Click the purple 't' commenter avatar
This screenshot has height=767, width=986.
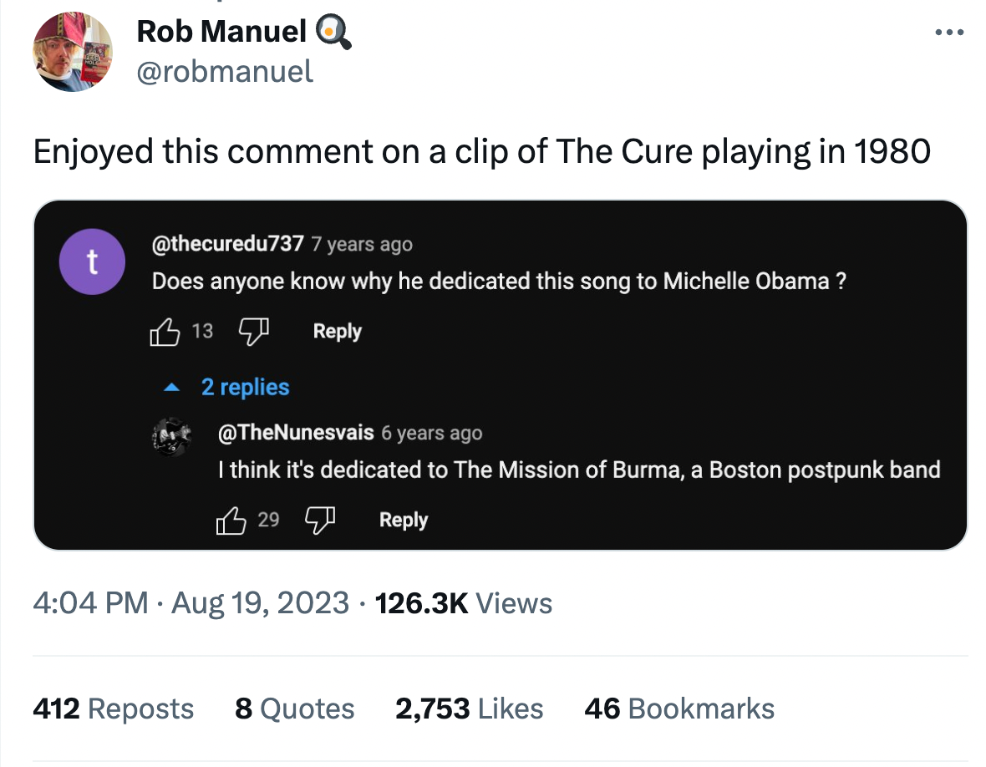click(x=92, y=262)
